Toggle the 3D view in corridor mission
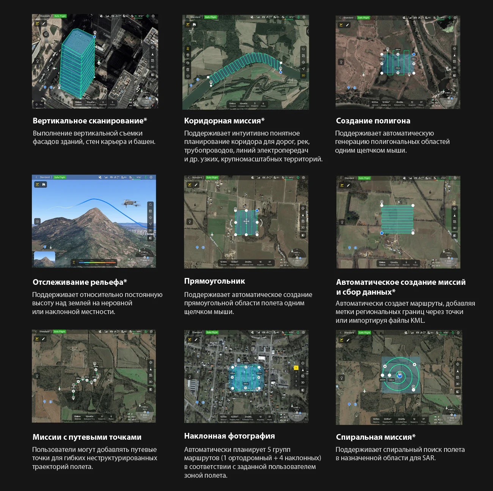The image size is (493, 491). click(303, 76)
